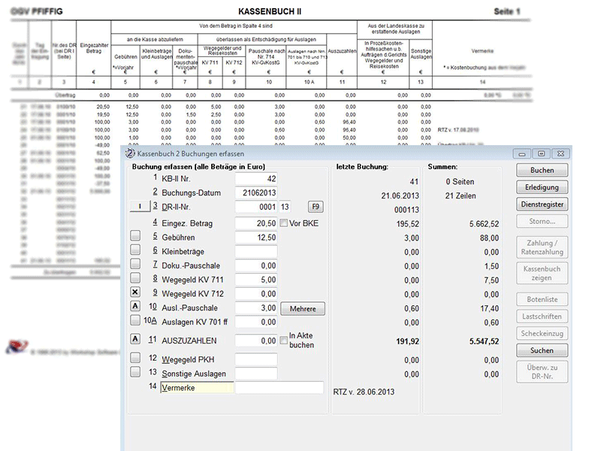
Task: Open the Dienstregister
Action: pyautogui.click(x=542, y=204)
